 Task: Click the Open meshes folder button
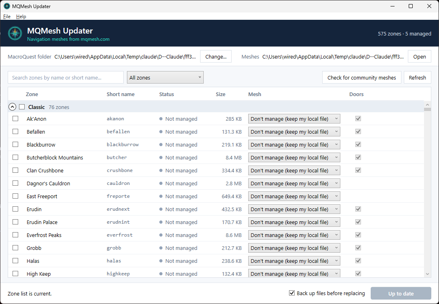(x=420, y=57)
